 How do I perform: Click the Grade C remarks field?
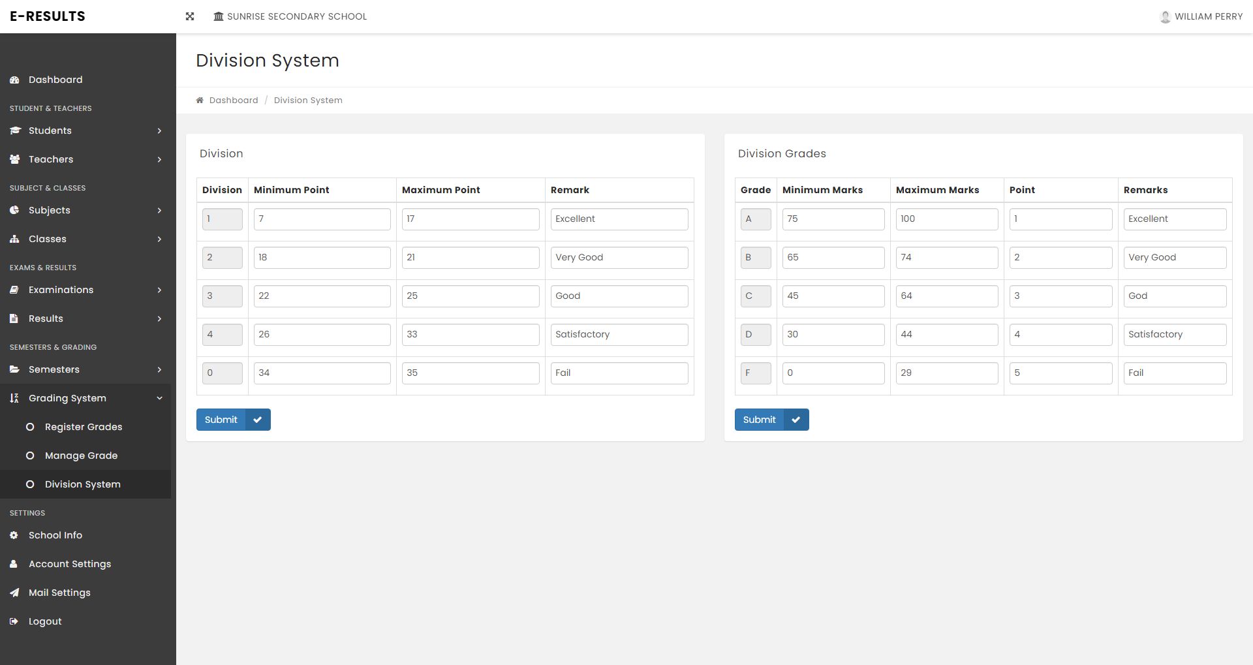click(x=1174, y=296)
